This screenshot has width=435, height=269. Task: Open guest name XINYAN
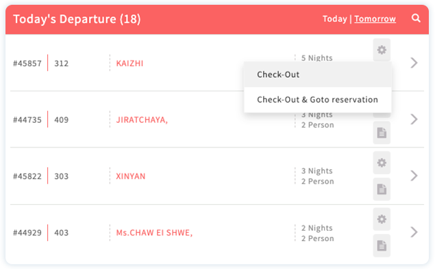click(130, 176)
